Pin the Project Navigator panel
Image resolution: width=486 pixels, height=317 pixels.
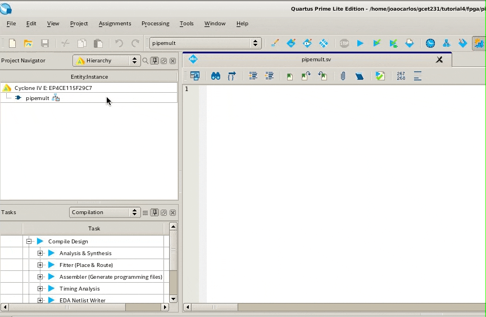pyautogui.click(x=155, y=61)
